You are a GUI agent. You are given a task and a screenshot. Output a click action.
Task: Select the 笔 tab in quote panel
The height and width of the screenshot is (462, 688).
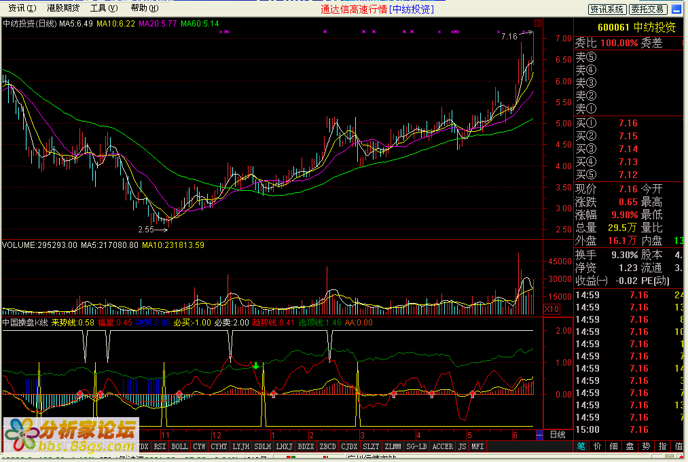pos(581,446)
